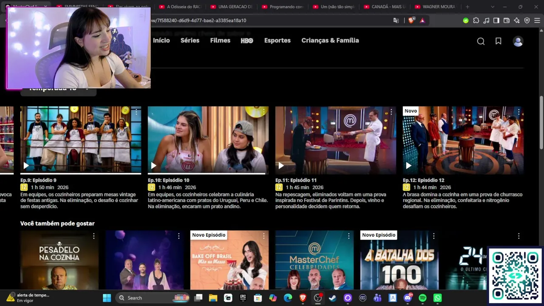Open options menu on Pesadelo na Cozinha card

tap(93, 236)
